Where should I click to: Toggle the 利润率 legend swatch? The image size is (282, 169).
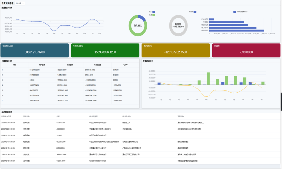[195, 12]
